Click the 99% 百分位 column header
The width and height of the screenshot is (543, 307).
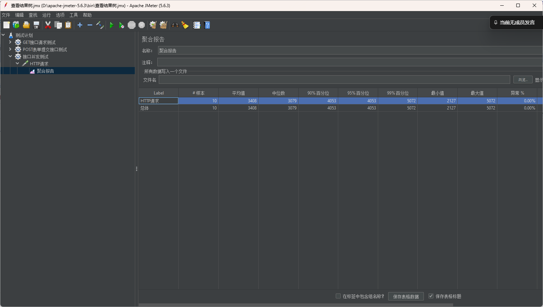point(398,93)
